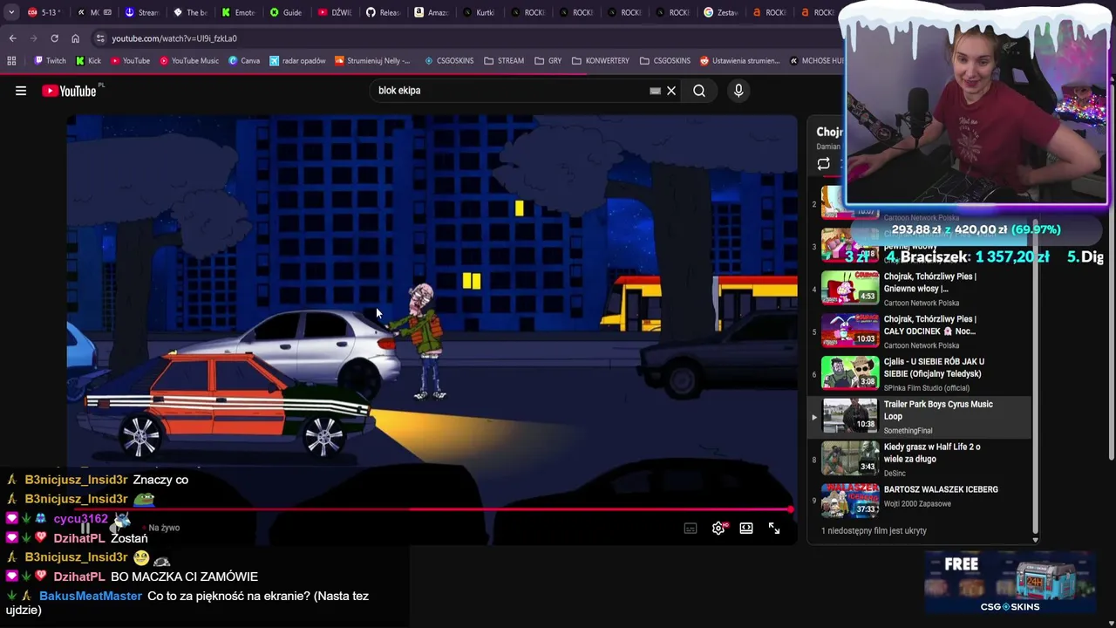
Task: Open the 'Strumieniuj Nelly' bookmark
Action: (372, 61)
